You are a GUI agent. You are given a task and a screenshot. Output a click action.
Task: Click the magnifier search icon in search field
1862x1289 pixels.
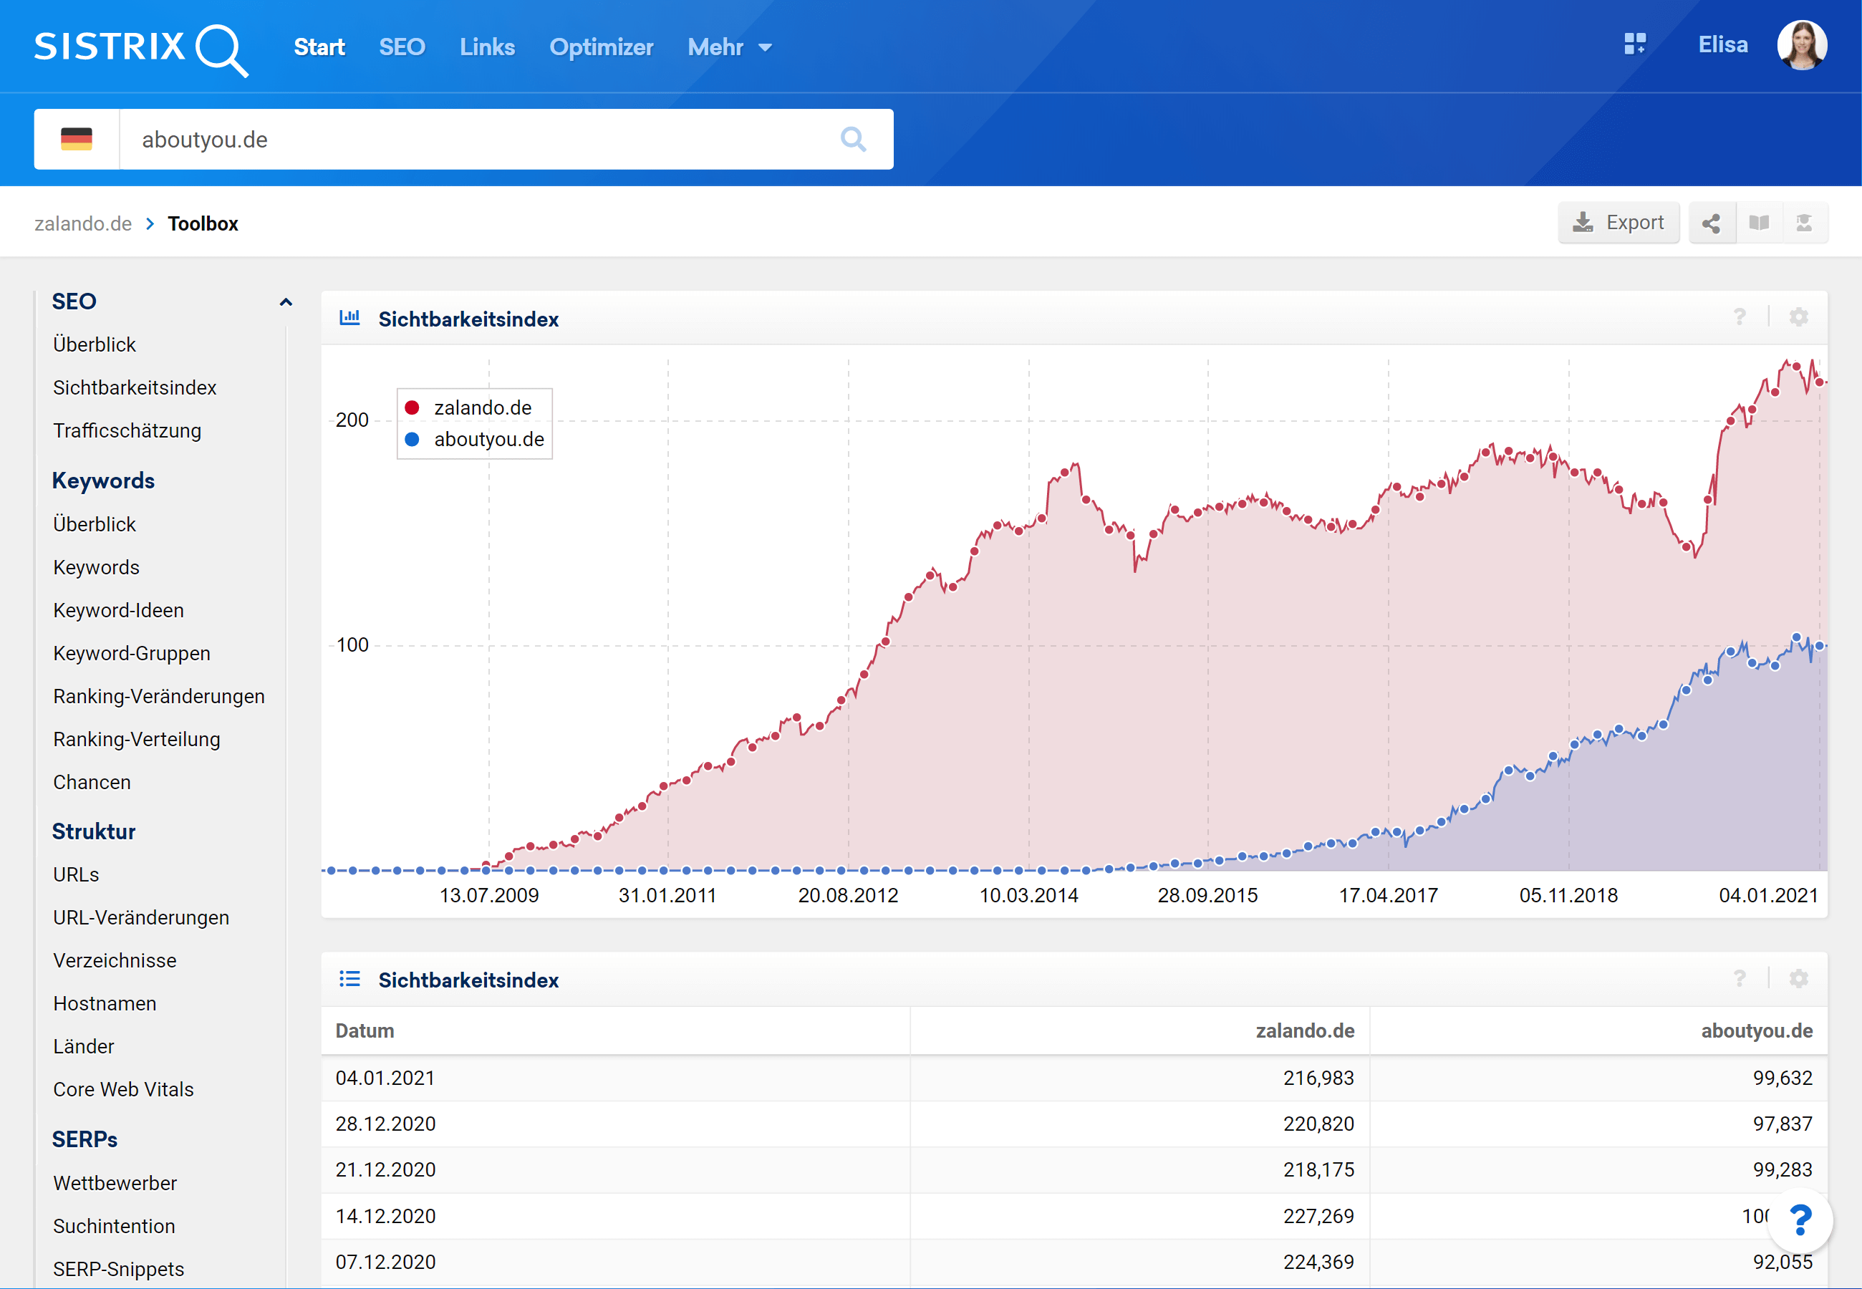(x=853, y=140)
